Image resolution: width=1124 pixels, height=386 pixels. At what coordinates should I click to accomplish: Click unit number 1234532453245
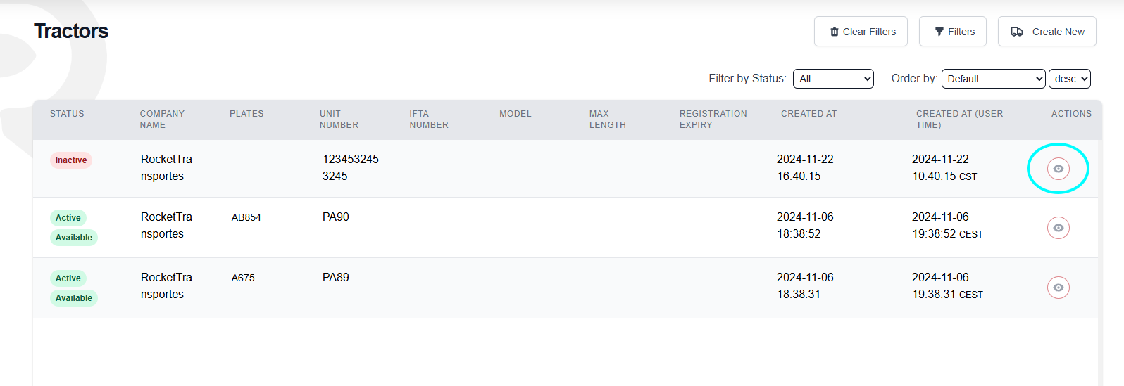point(351,168)
